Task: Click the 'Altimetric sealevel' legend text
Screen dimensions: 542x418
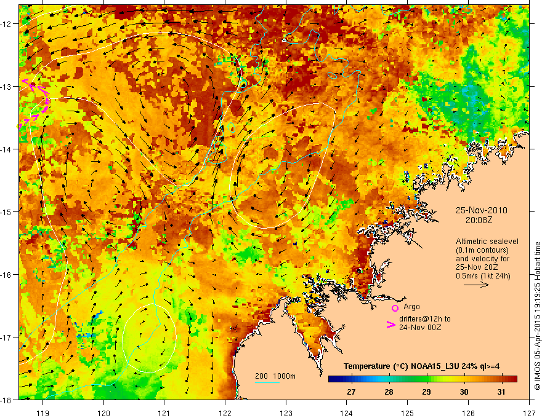Action: coord(487,242)
